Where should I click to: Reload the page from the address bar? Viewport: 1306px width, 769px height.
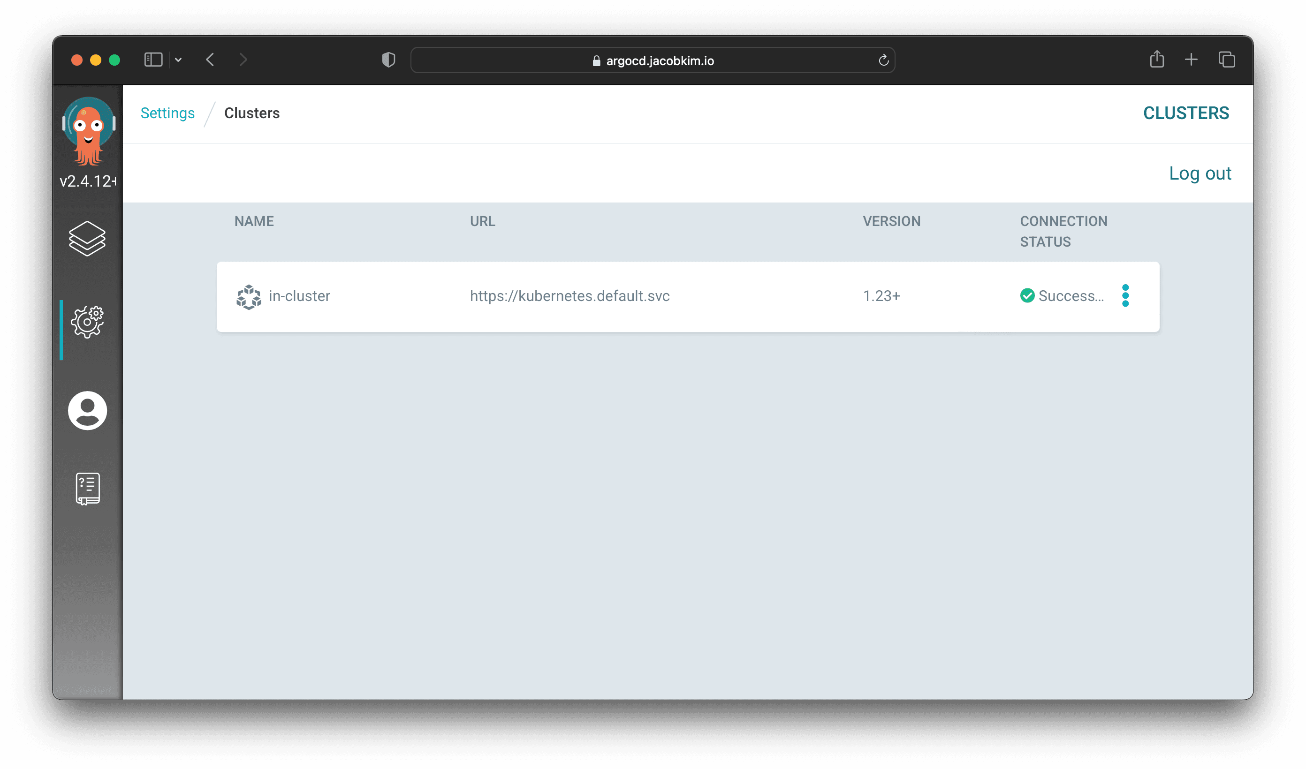coord(883,60)
